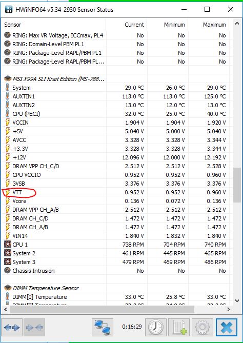Click the Maximum column header

coord(214,25)
